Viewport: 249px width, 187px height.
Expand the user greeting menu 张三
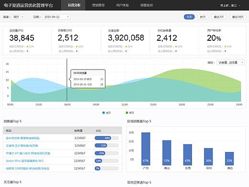tap(230, 5)
